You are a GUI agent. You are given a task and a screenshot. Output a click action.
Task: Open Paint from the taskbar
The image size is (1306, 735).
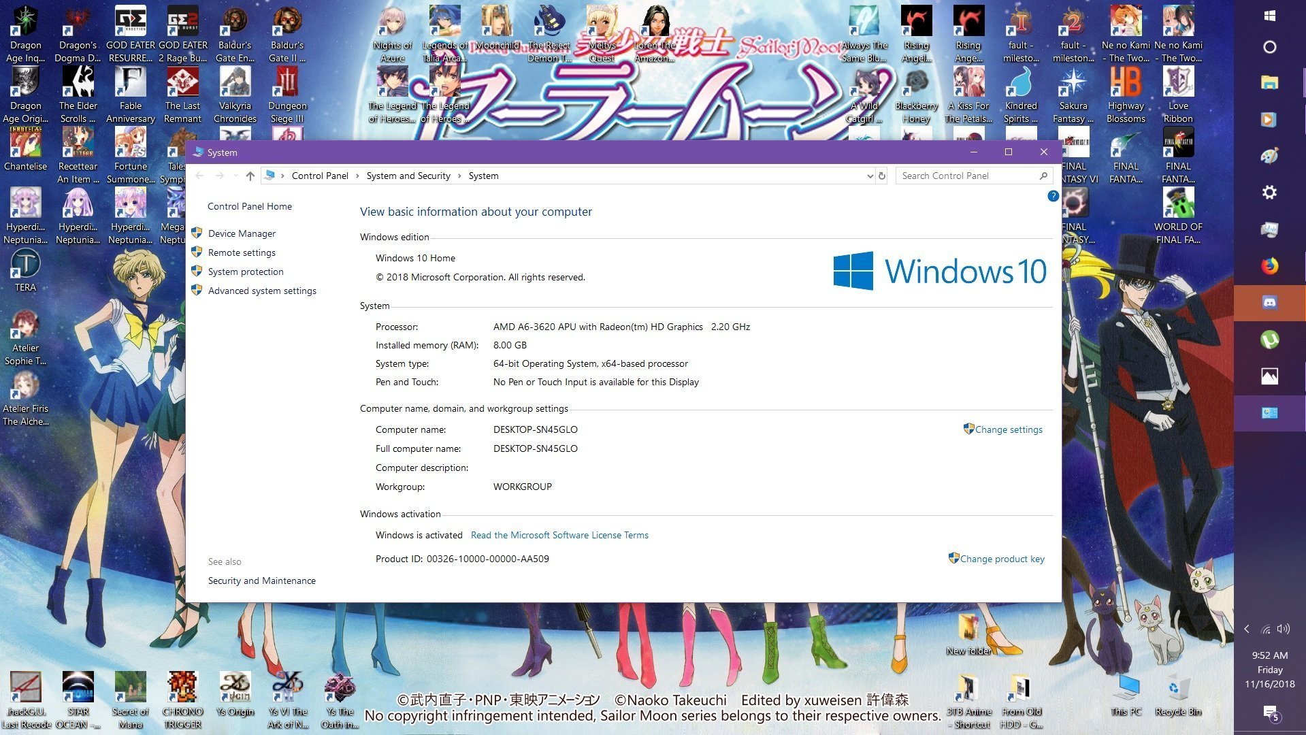pos(1269,156)
